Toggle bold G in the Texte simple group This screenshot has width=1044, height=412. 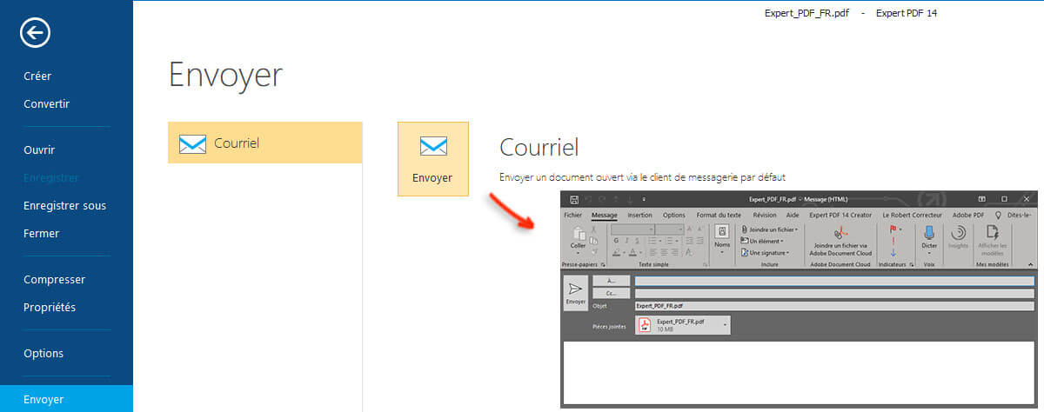coord(615,241)
